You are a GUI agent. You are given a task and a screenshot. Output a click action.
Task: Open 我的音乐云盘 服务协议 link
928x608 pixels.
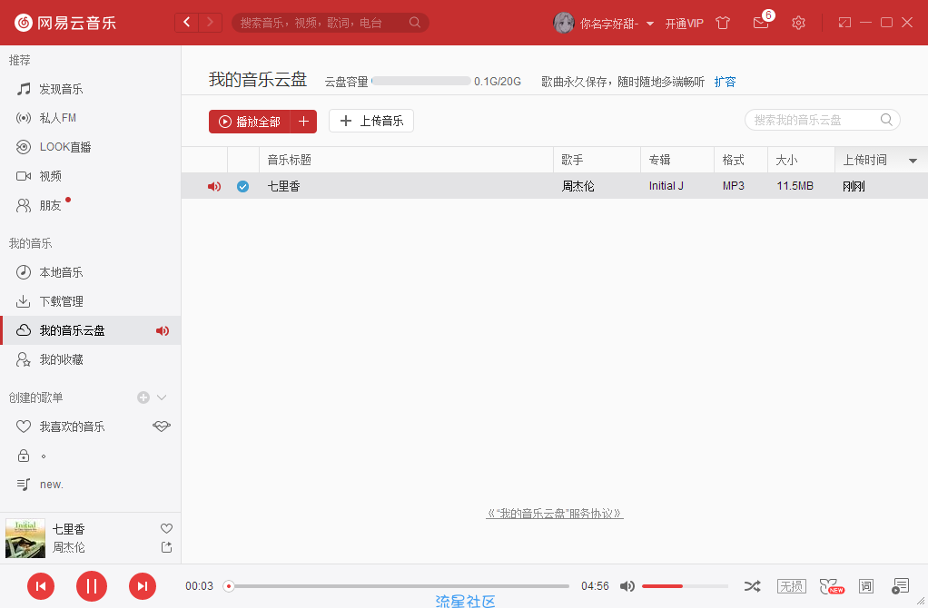coord(555,514)
